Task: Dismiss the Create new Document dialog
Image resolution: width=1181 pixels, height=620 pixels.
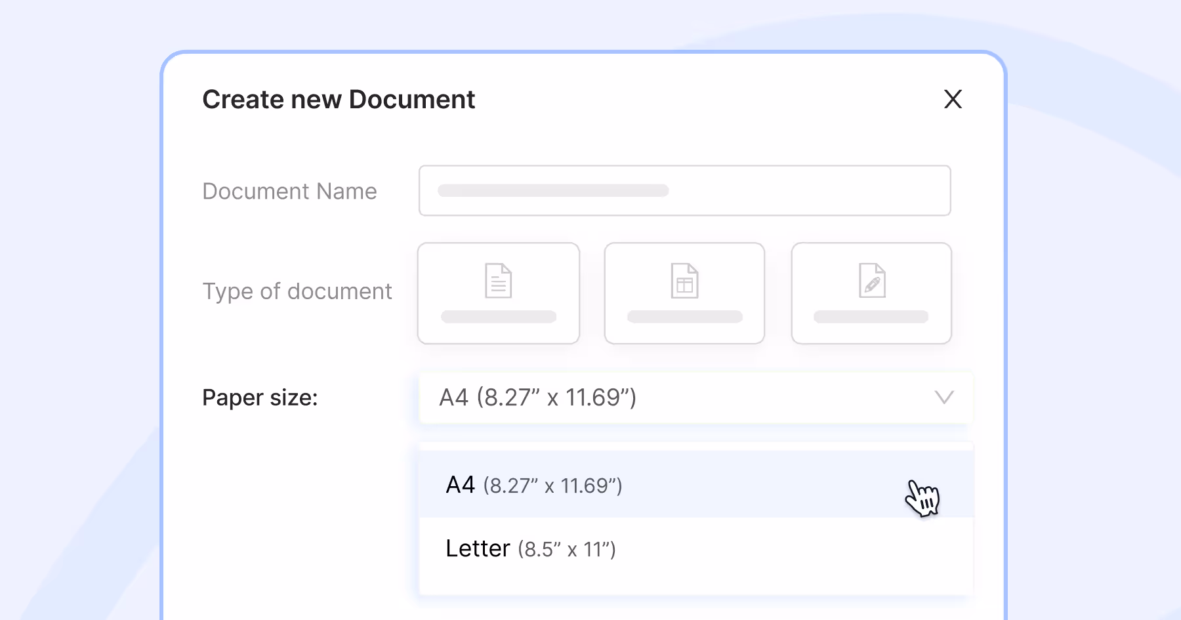Action: click(953, 100)
